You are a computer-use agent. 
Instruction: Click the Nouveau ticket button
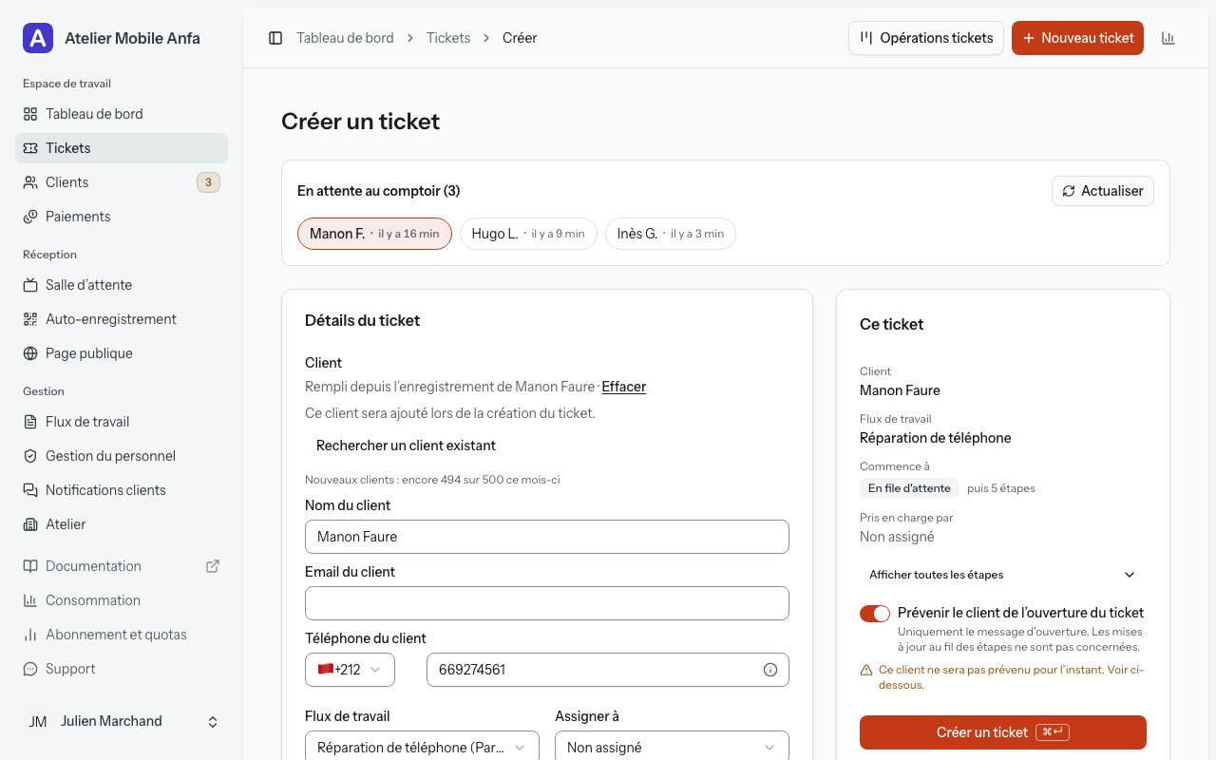tap(1077, 38)
